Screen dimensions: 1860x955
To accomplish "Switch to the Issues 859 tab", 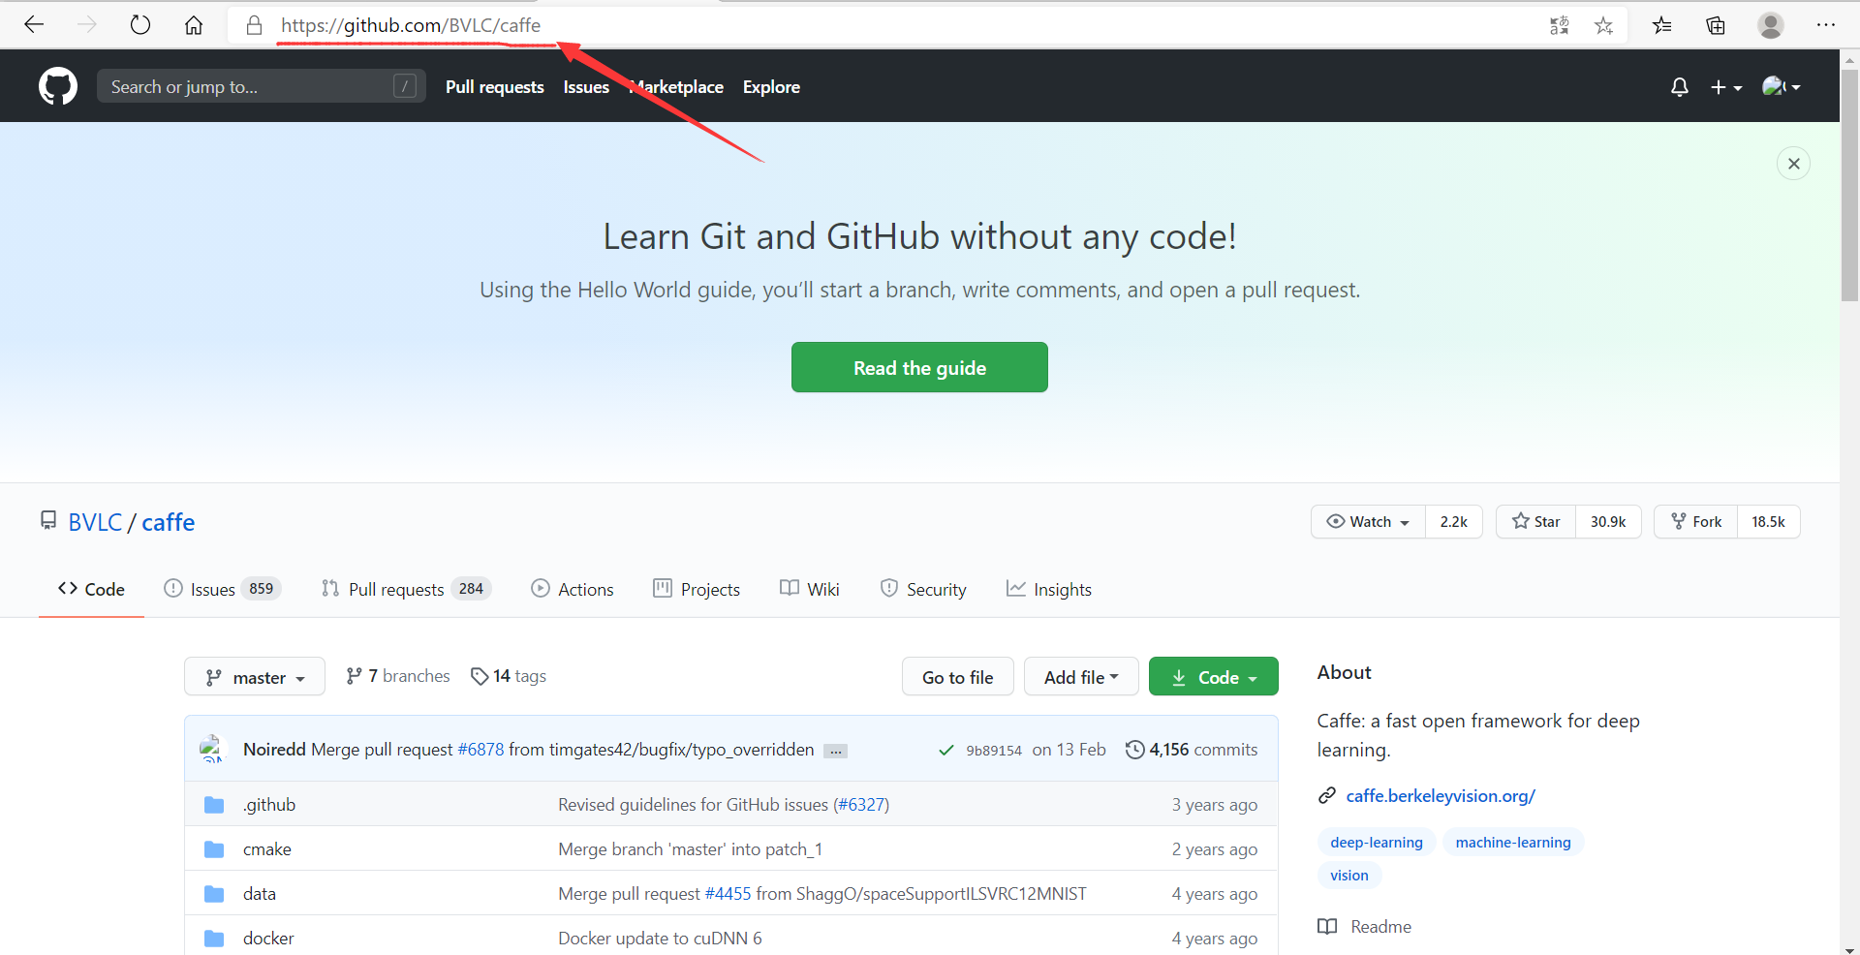I will click(223, 589).
